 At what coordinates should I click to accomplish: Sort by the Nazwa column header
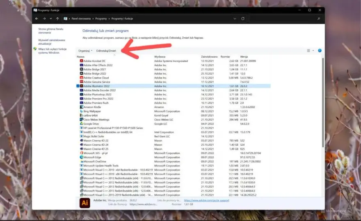80,57
